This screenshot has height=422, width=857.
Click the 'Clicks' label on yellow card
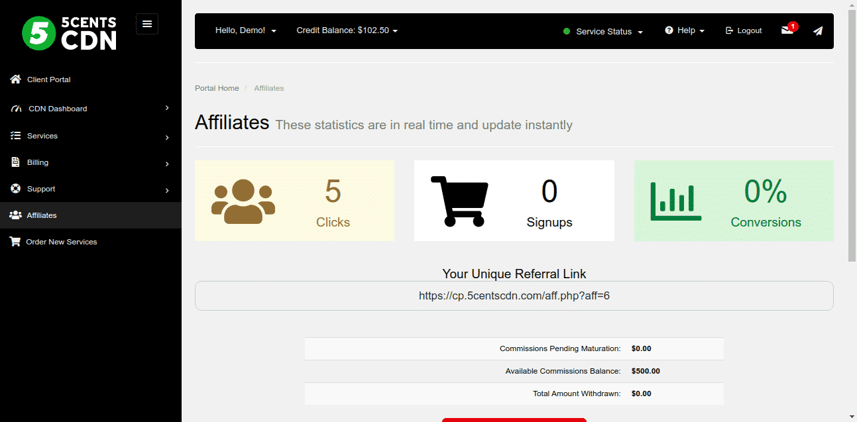tap(333, 223)
